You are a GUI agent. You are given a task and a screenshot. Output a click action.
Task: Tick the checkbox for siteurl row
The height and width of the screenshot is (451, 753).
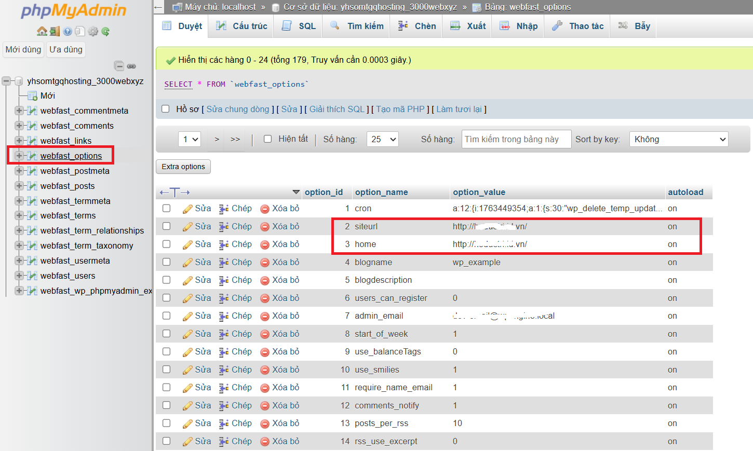[x=166, y=226]
